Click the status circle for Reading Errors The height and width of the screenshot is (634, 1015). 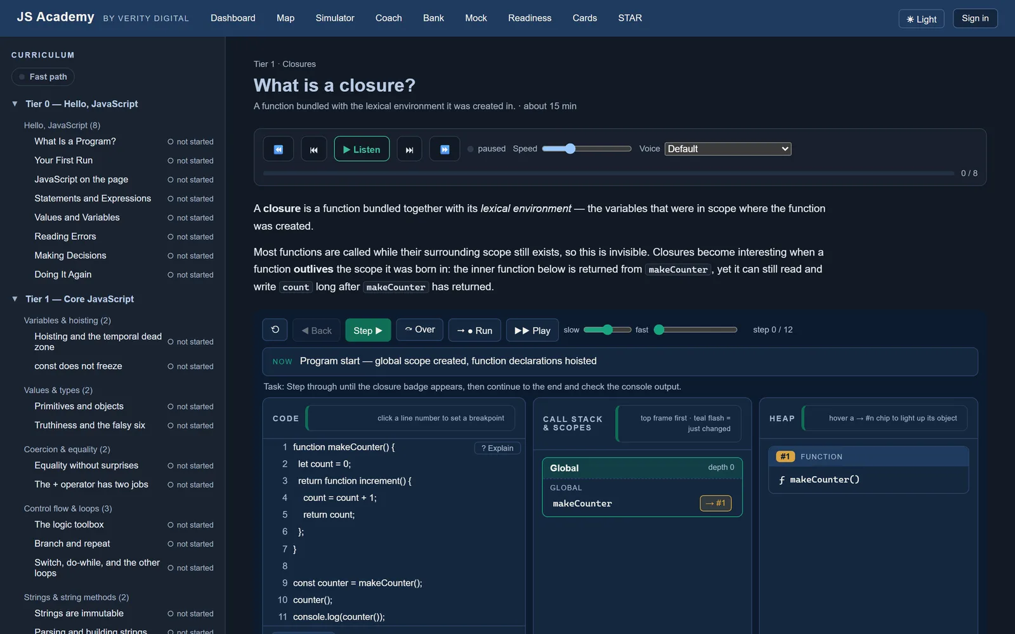pos(171,237)
